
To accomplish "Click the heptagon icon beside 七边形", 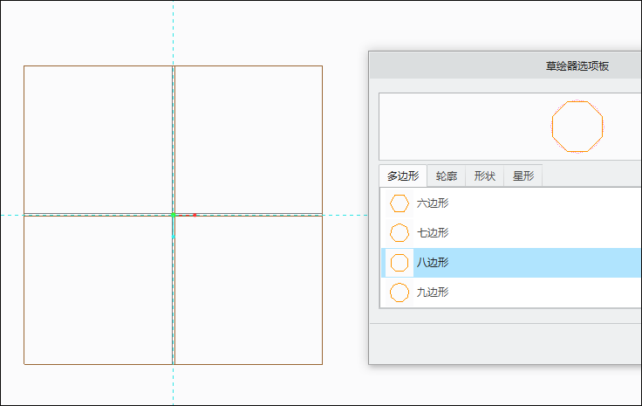I will [x=400, y=233].
